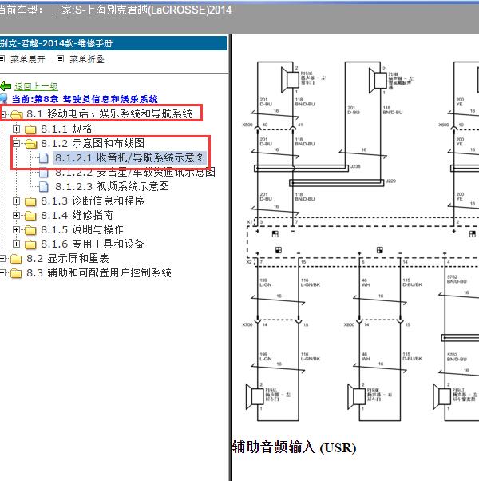Expand the 8.1.3 诊断信息和程序 node
Screen dimensions: 479x481
pos(16,201)
